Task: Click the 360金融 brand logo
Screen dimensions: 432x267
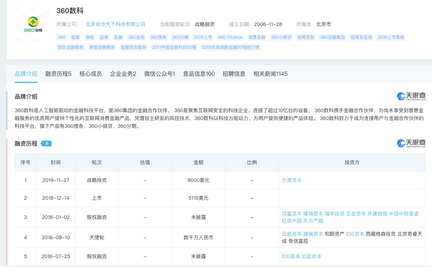Action: pyautogui.click(x=33, y=25)
